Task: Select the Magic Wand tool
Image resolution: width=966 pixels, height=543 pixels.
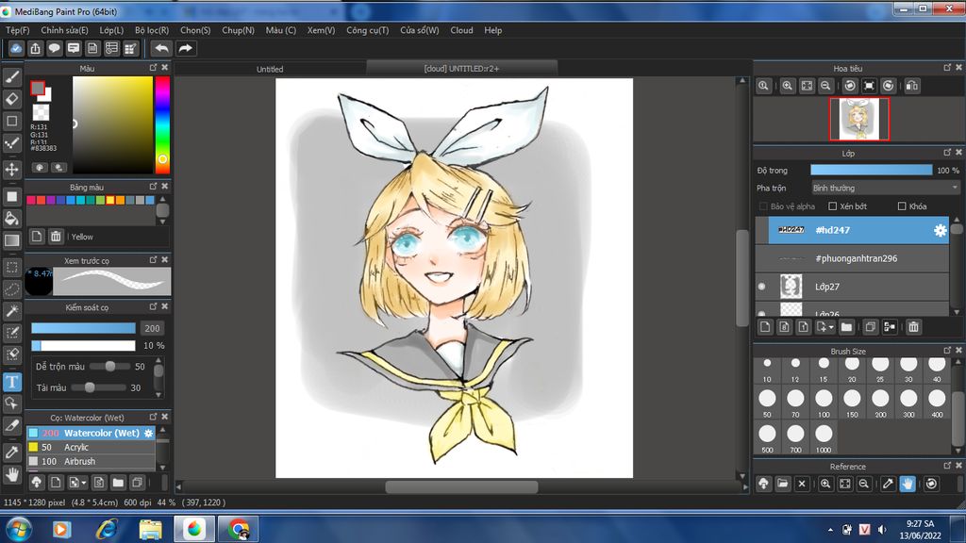Action: coord(11,311)
